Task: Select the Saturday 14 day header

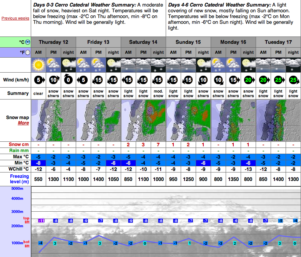Action: [x=143, y=42]
